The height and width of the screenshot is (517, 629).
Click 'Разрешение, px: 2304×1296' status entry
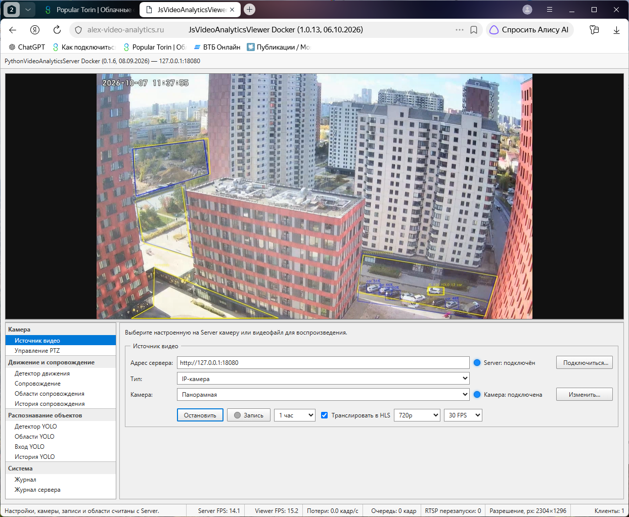tap(528, 511)
